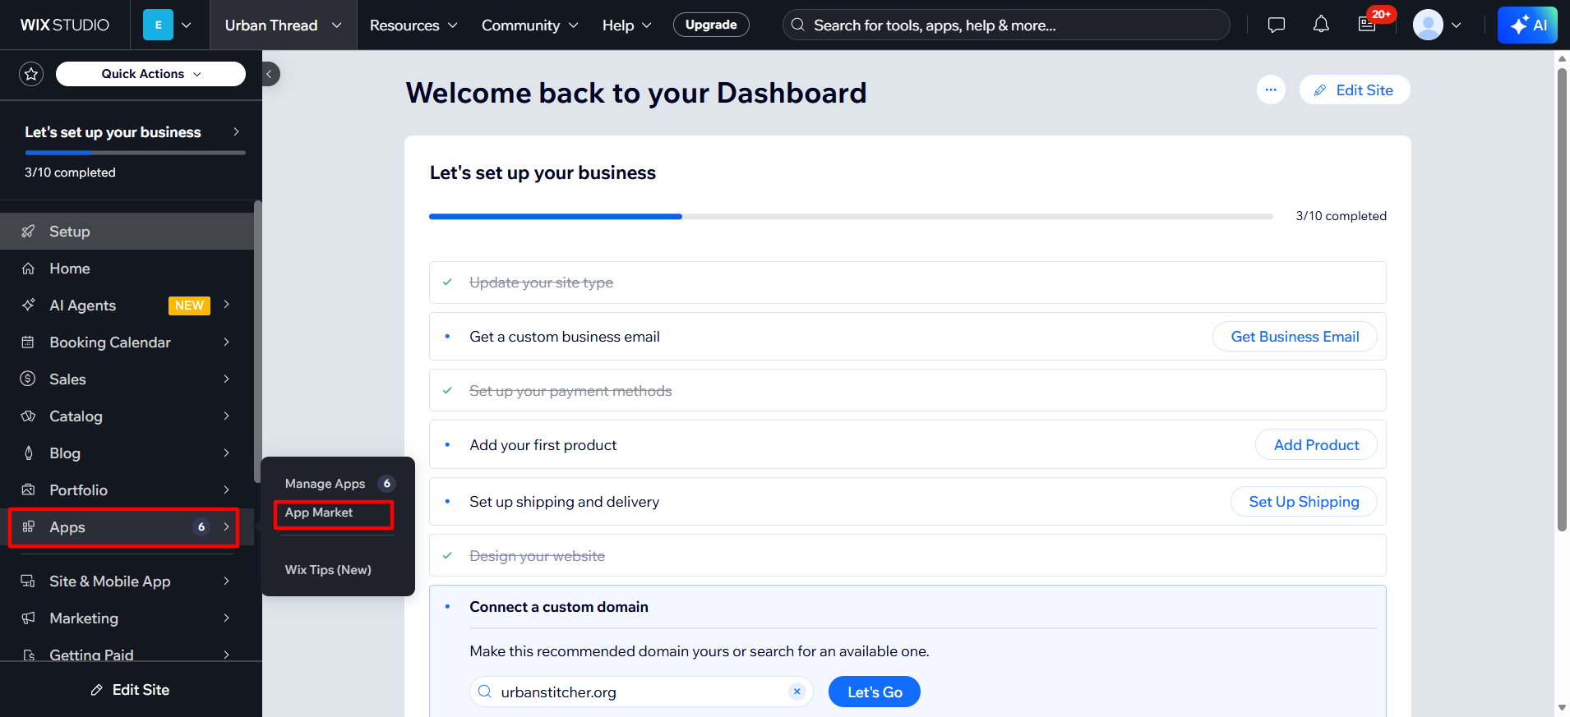Open Getting Paid in the sidebar
This screenshot has width=1570, height=717.
pos(127,655)
